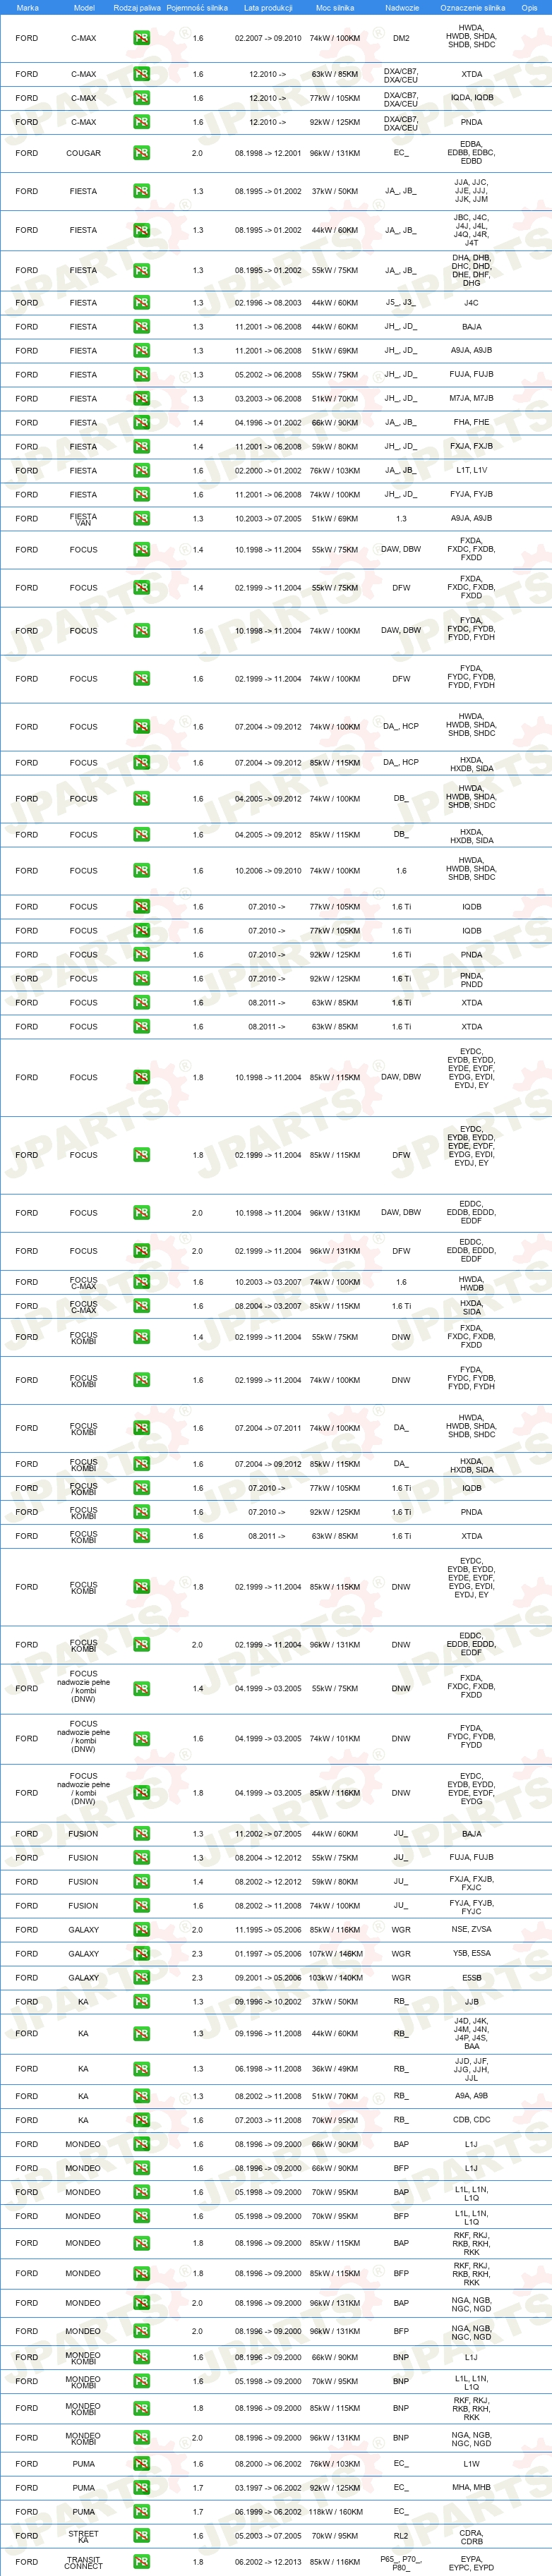Click fuel icon in C-MAX PNDA row

point(141,122)
